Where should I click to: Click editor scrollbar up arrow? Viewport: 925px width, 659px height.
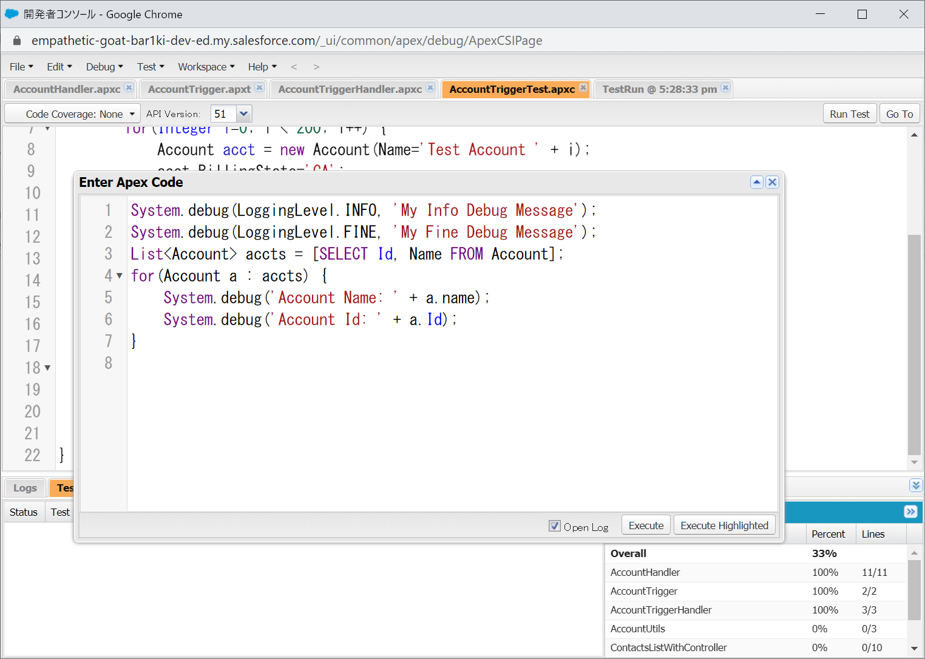pyautogui.click(x=914, y=135)
